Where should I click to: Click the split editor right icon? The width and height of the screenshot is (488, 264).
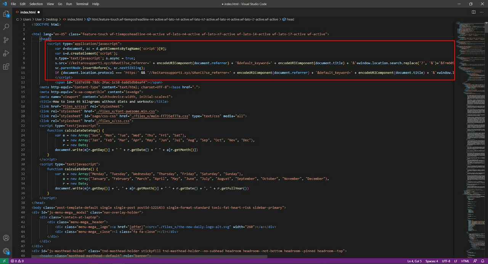click(x=474, y=12)
